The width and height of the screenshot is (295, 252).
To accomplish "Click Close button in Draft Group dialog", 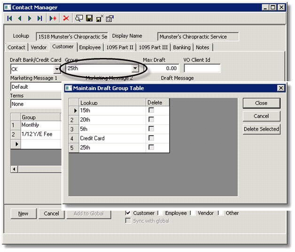I will tap(261, 103).
